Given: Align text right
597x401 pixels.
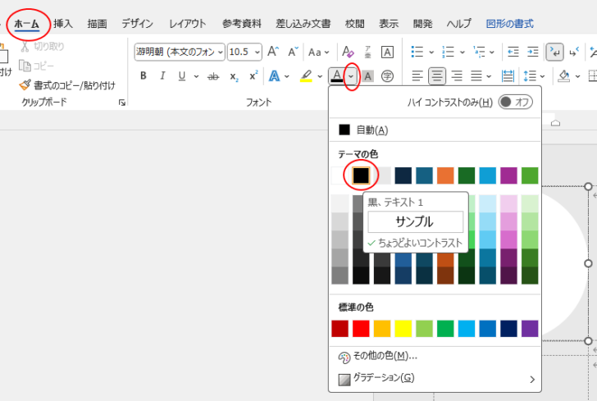Looking at the screenshot, I should tap(457, 76).
